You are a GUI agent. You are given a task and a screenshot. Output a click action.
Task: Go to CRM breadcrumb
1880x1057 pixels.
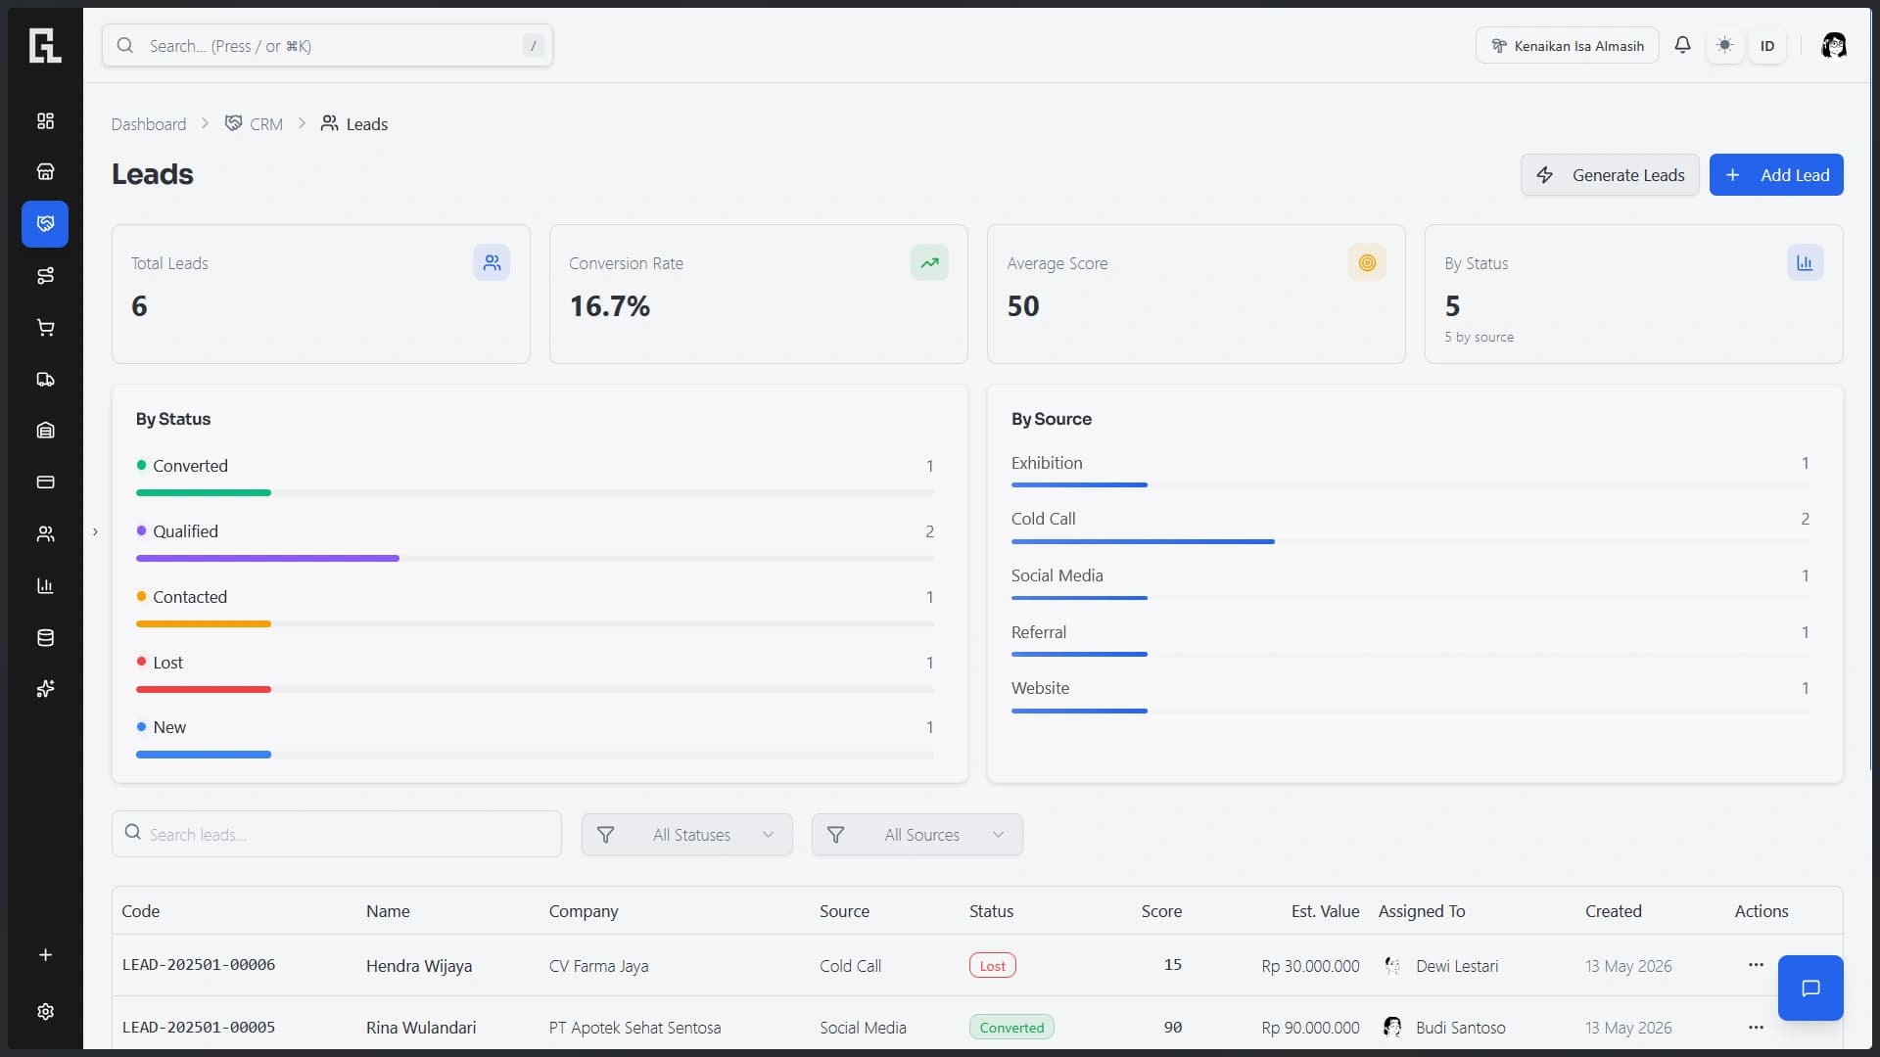[254, 124]
